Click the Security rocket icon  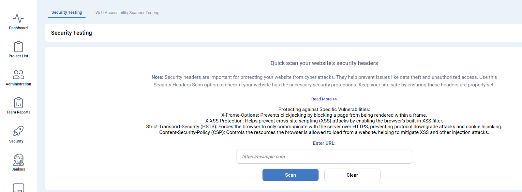[x=18, y=131]
